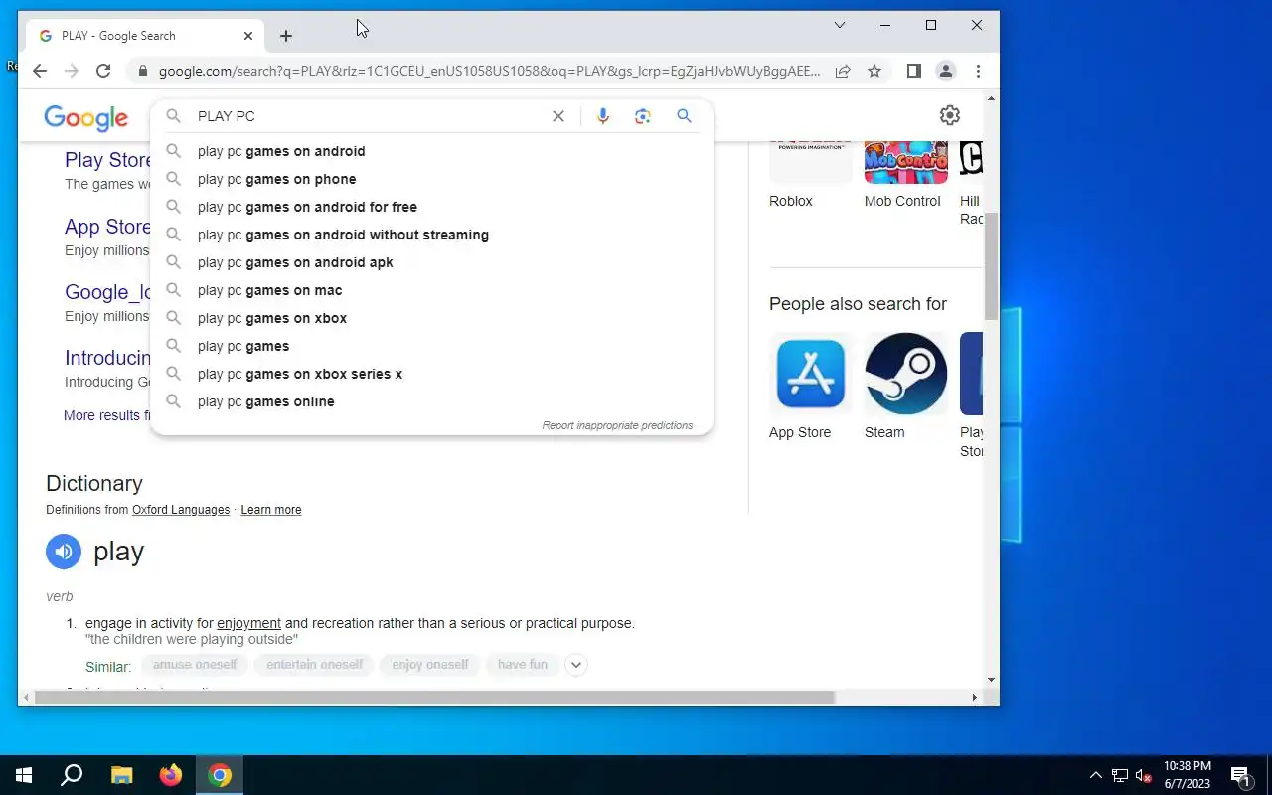Open Google quick settings gear
This screenshot has height=795, width=1272.
pyautogui.click(x=950, y=115)
